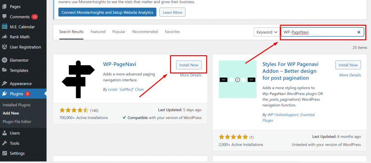Switch to the Featured tab
The image size is (371, 163).
pos(98,32)
